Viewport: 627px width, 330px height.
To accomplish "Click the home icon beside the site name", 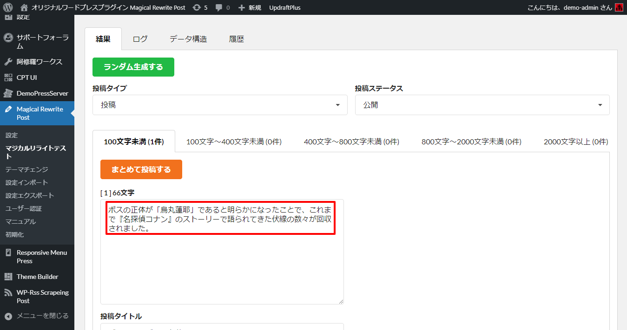I will pyautogui.click(x=24, y=7).
